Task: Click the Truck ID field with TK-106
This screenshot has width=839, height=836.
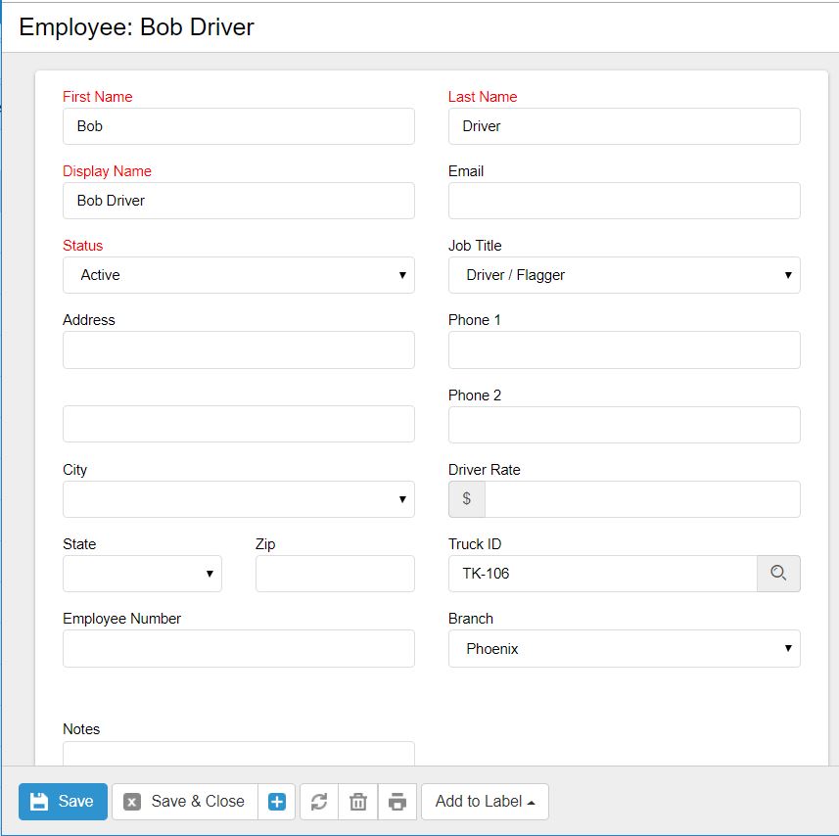Action: click(602, 574)
